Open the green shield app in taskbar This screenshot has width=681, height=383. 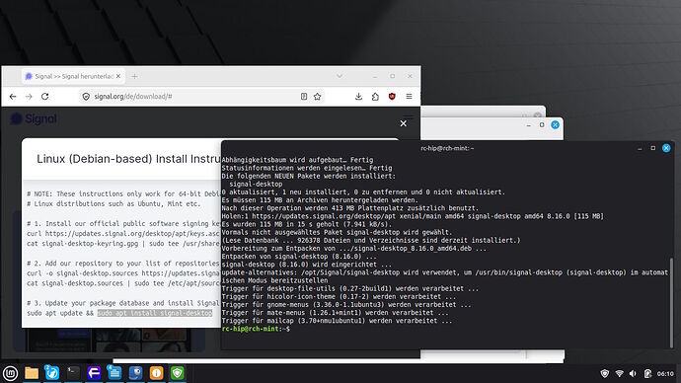click(178, 373)
